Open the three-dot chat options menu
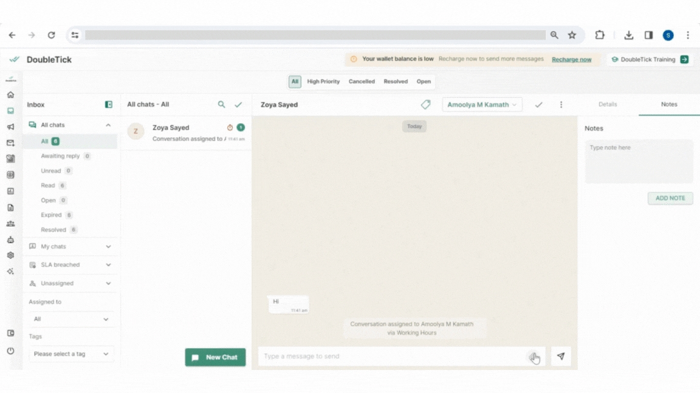The width and height of the screenshot is (700, 393). (561, 105)
